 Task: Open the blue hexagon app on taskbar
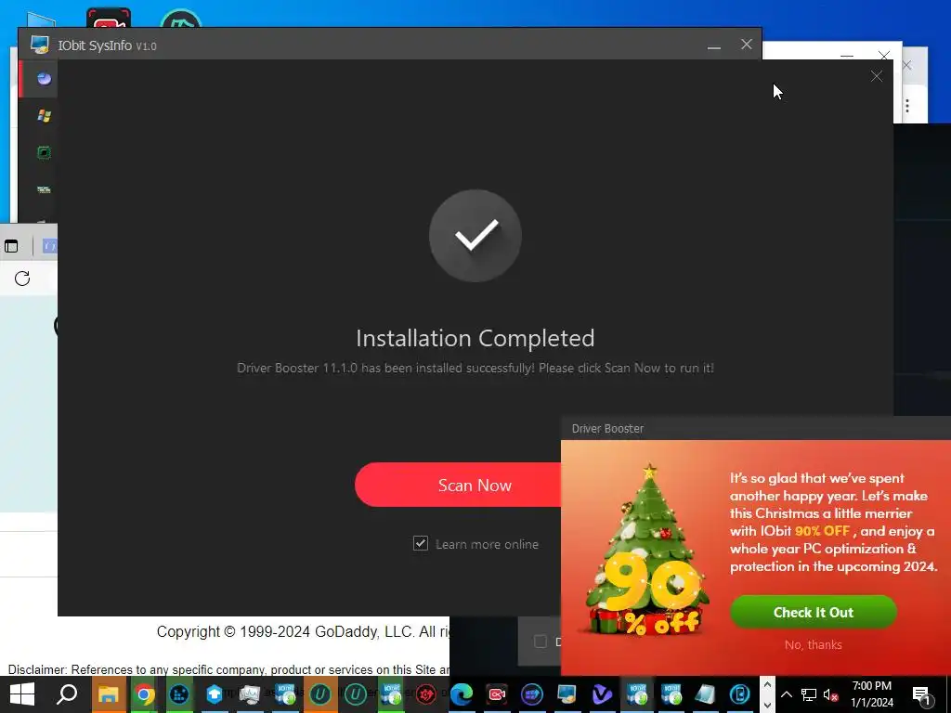(x=215, y=694)
